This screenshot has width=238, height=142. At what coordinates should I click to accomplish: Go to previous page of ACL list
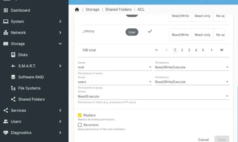coord(167,50)
